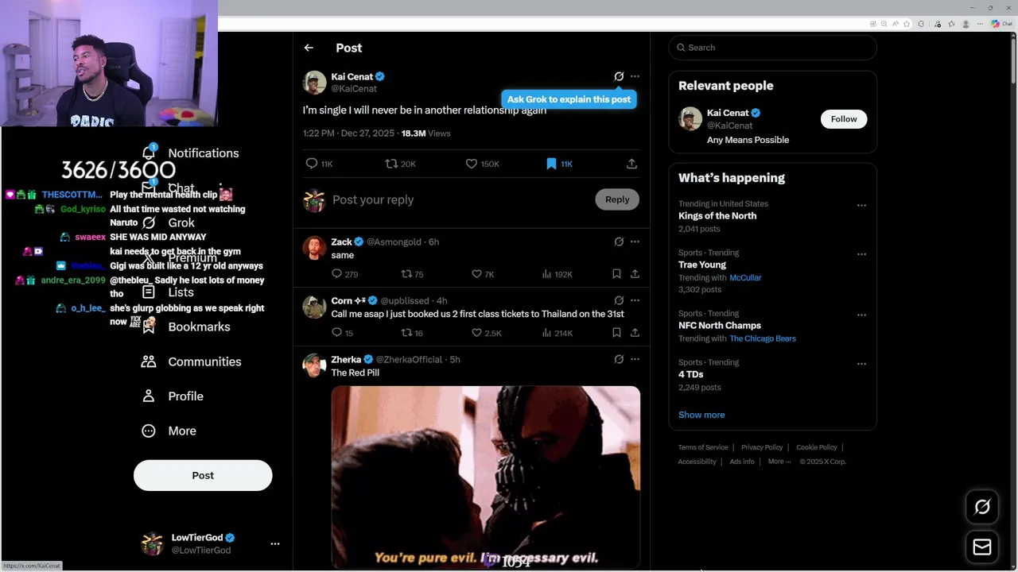Reply to Zack's comment with 279 replies
The width and height of the screenshot is (1018, 572).
[344, 274]
